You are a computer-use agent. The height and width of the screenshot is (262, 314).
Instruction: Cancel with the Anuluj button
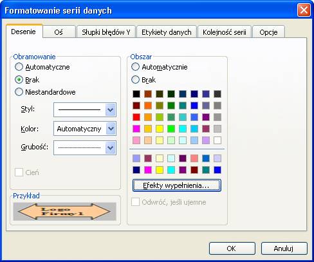coord(284,248)
